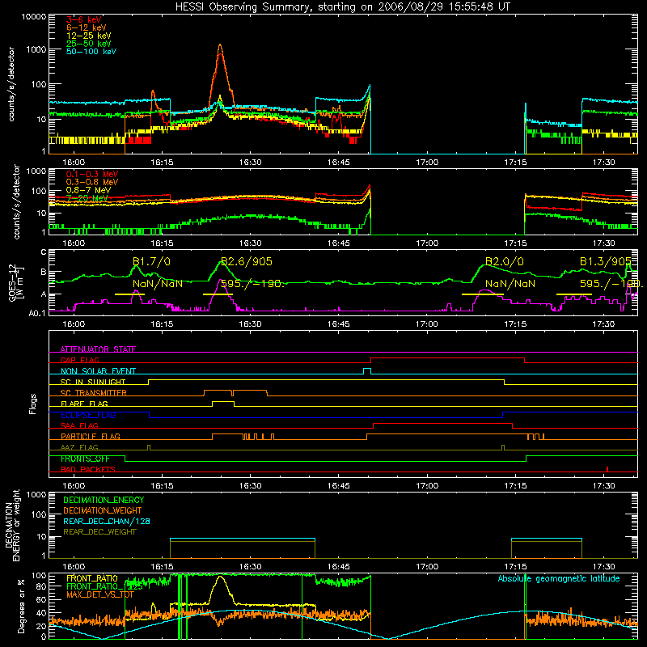The height and width of the screenshot is (647, 647).
Task: Click "NaN/NaN" below the B2.0/0 label
Action: [510, 284]
